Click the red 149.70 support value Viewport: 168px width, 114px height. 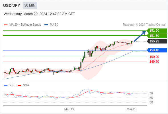coord(154,62)
